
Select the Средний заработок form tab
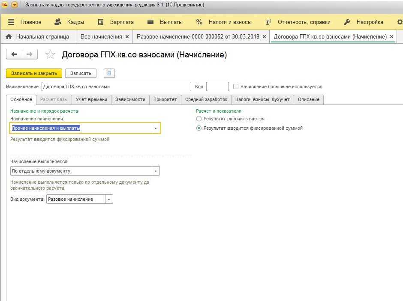[206, 100]
